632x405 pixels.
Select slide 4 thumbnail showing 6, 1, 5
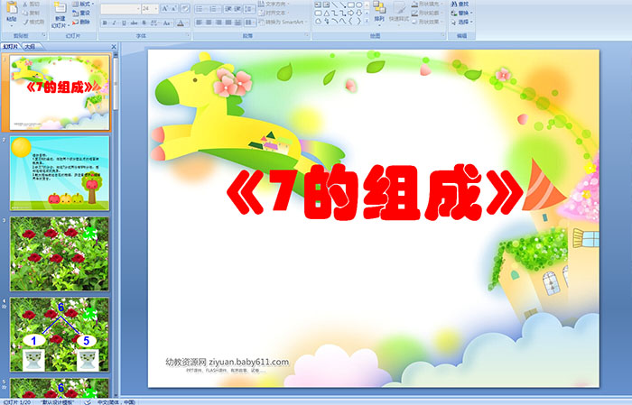click(60, 334)
